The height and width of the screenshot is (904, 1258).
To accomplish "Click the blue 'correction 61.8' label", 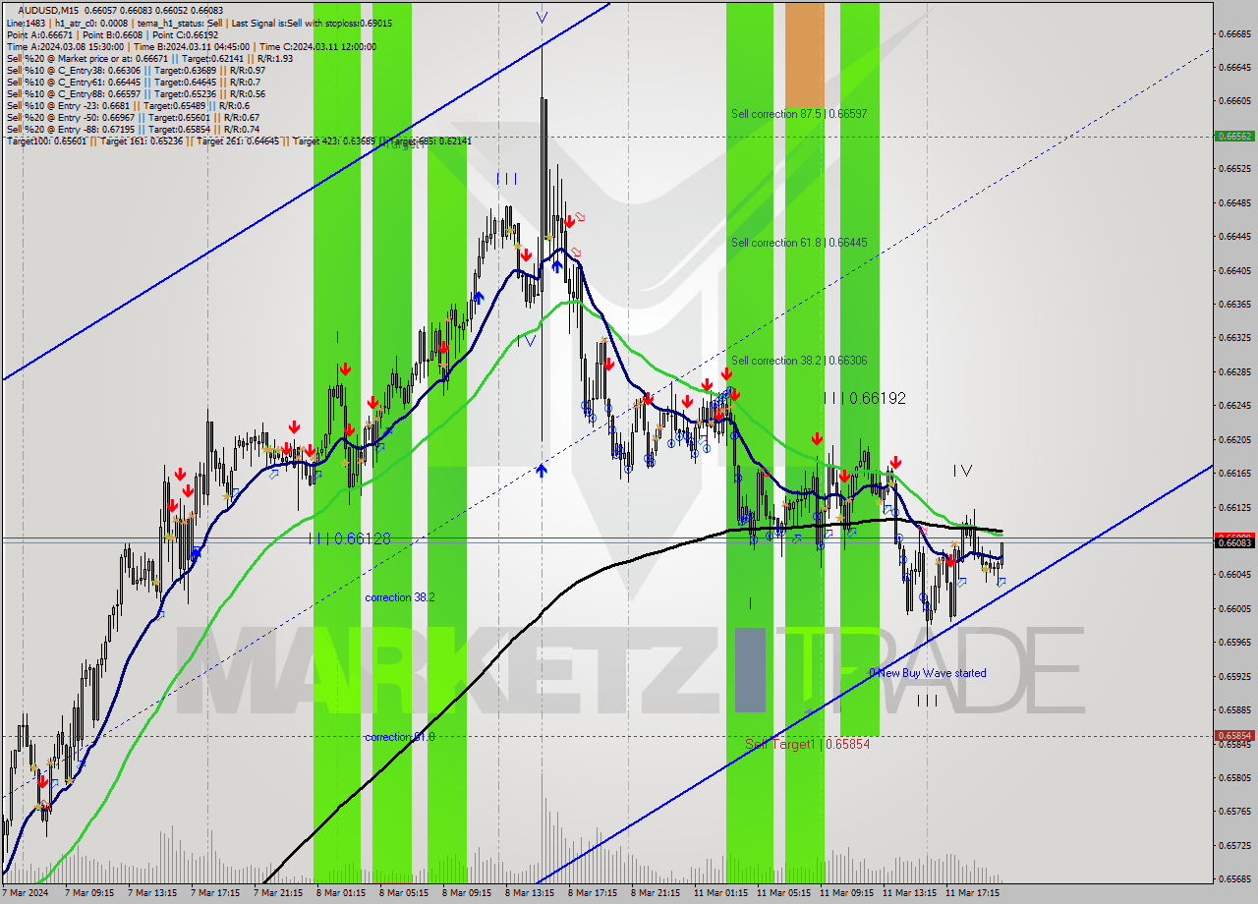I will tap(400, 737).
